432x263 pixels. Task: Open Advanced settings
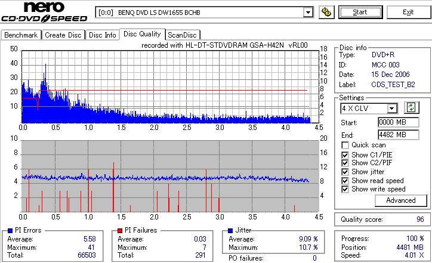point(400,200)
